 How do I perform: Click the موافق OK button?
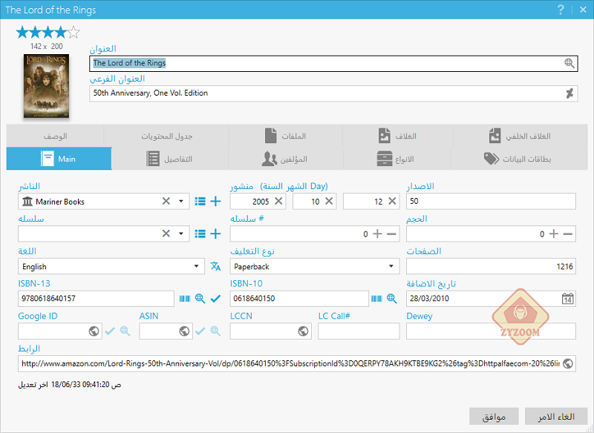coord(494,417)
